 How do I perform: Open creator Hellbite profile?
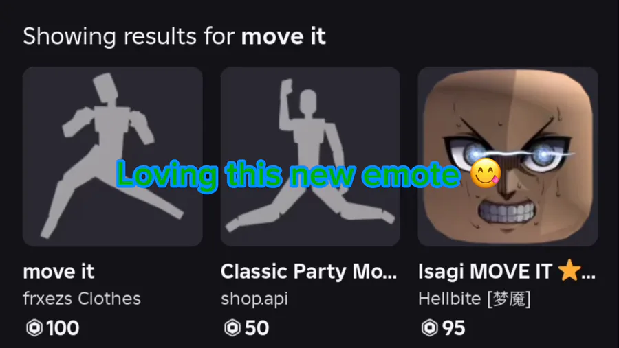point(475,299)
